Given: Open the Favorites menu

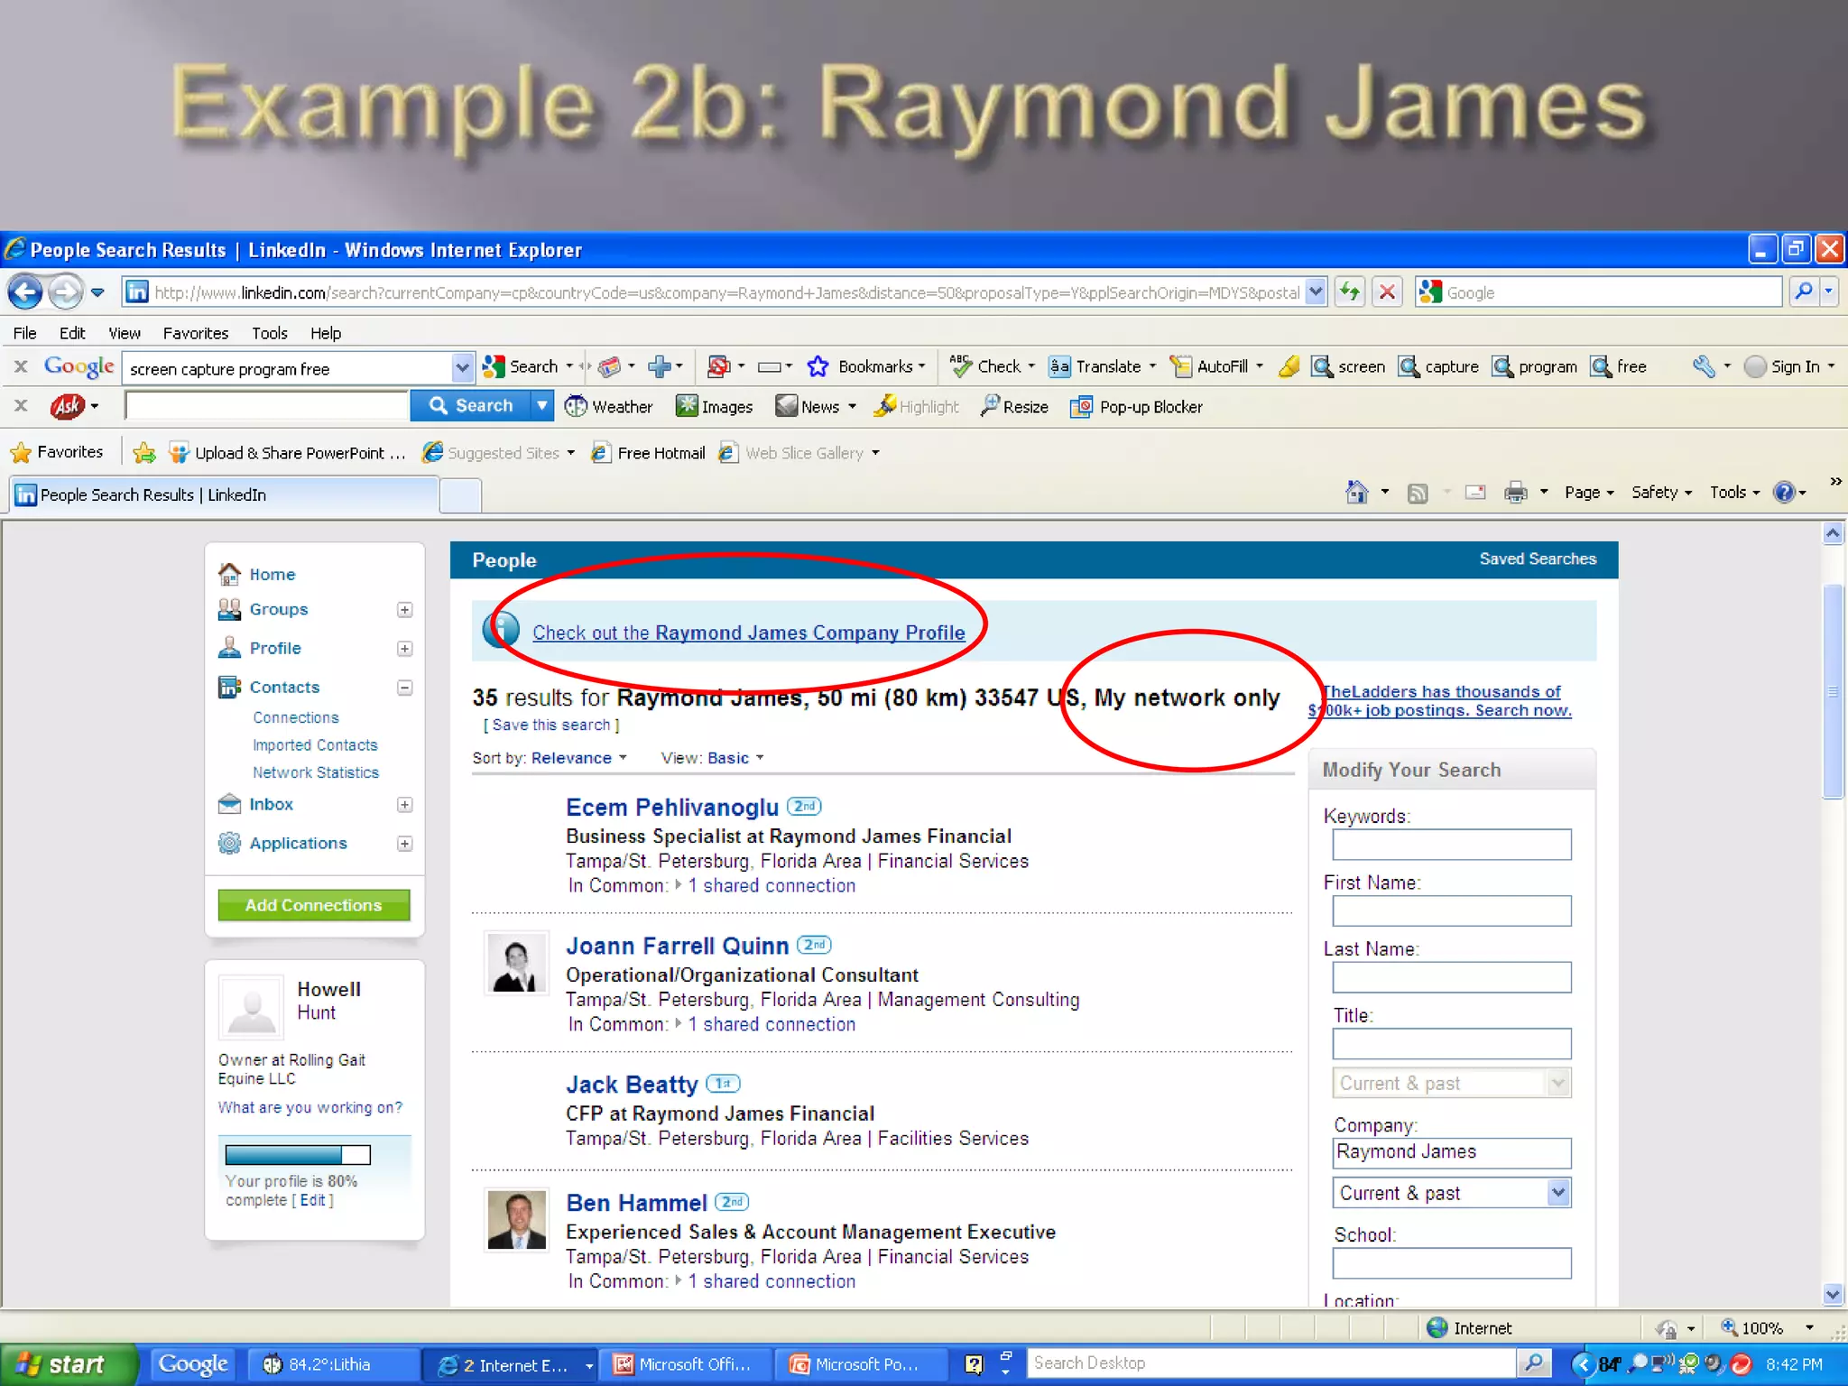Looking at the screenshot, I should [196, 333].
